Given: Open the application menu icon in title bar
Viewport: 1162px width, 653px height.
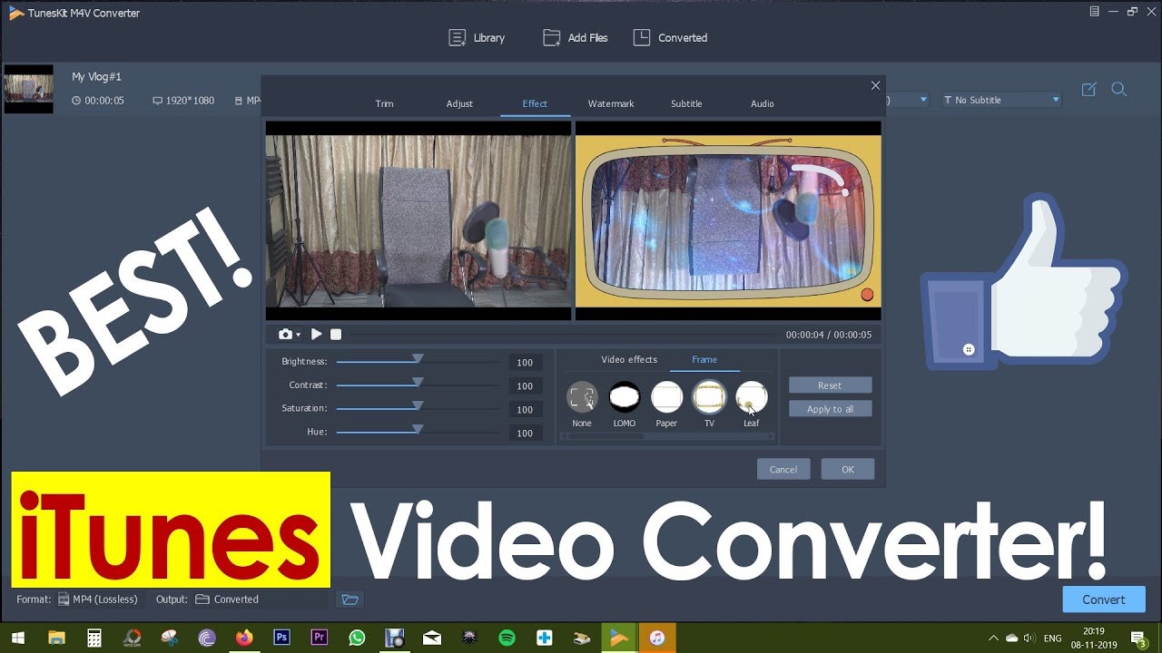Looking at the screenshot, I should pos(1095,12).
